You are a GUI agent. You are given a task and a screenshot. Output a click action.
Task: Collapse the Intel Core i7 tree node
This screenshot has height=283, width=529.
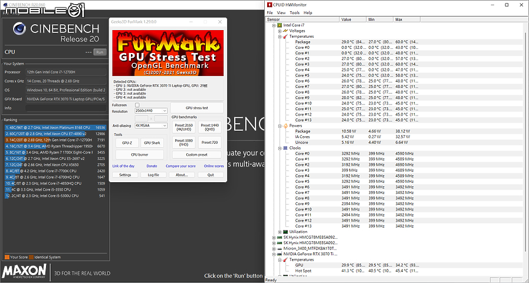[x=274, y=25]
